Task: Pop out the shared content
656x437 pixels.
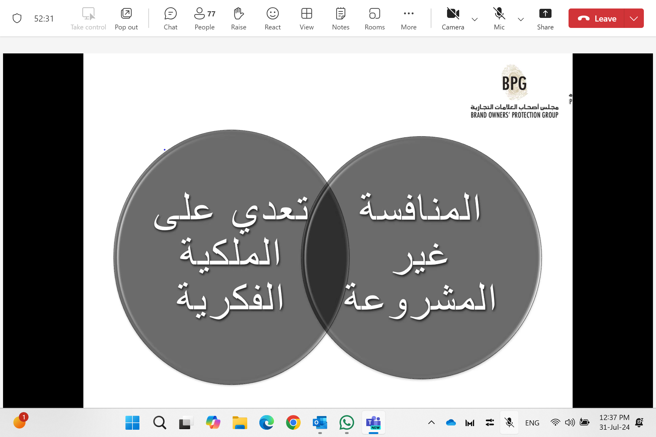Action: tap(126, 19)
